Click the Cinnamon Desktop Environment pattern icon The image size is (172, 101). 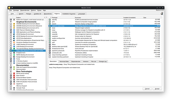pos(14,42)
